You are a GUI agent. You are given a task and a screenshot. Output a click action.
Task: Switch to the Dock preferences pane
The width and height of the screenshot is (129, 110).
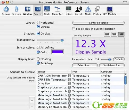[x=47, y=11]
